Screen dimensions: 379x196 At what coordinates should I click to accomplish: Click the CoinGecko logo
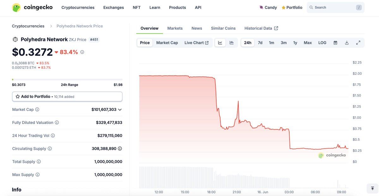point(32,7)
